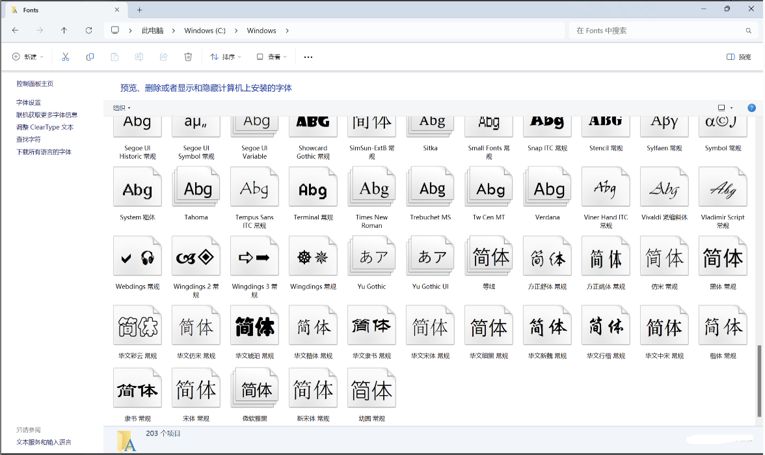765x455 pixels.
Task: Click the Share icon in toolbar
Action: coord(163,57)
